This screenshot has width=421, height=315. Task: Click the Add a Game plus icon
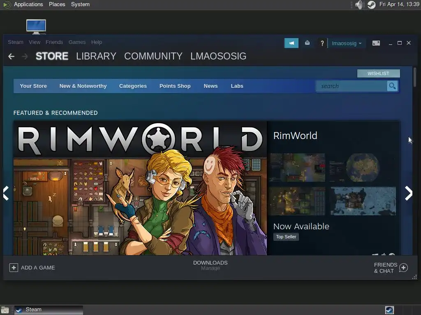pyautogui.click(x=14, y=267)
